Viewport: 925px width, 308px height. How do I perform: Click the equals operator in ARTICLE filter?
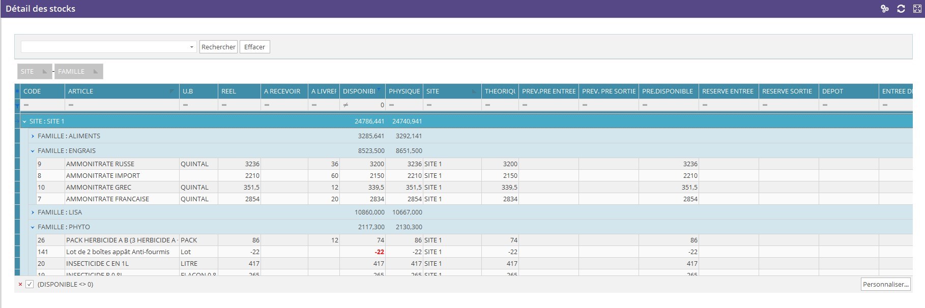point(71,105)
